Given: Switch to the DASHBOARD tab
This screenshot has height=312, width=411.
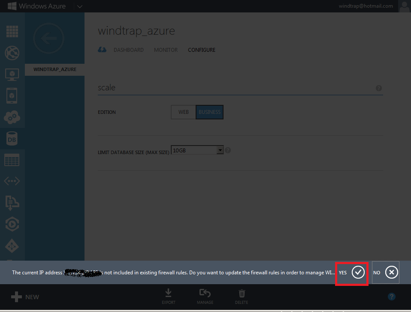Looking at the screenshot, I should 128,50.
